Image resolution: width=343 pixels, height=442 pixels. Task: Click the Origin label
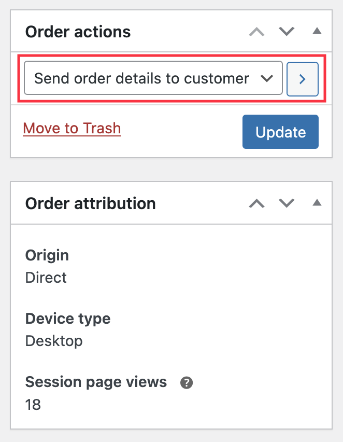47,255
